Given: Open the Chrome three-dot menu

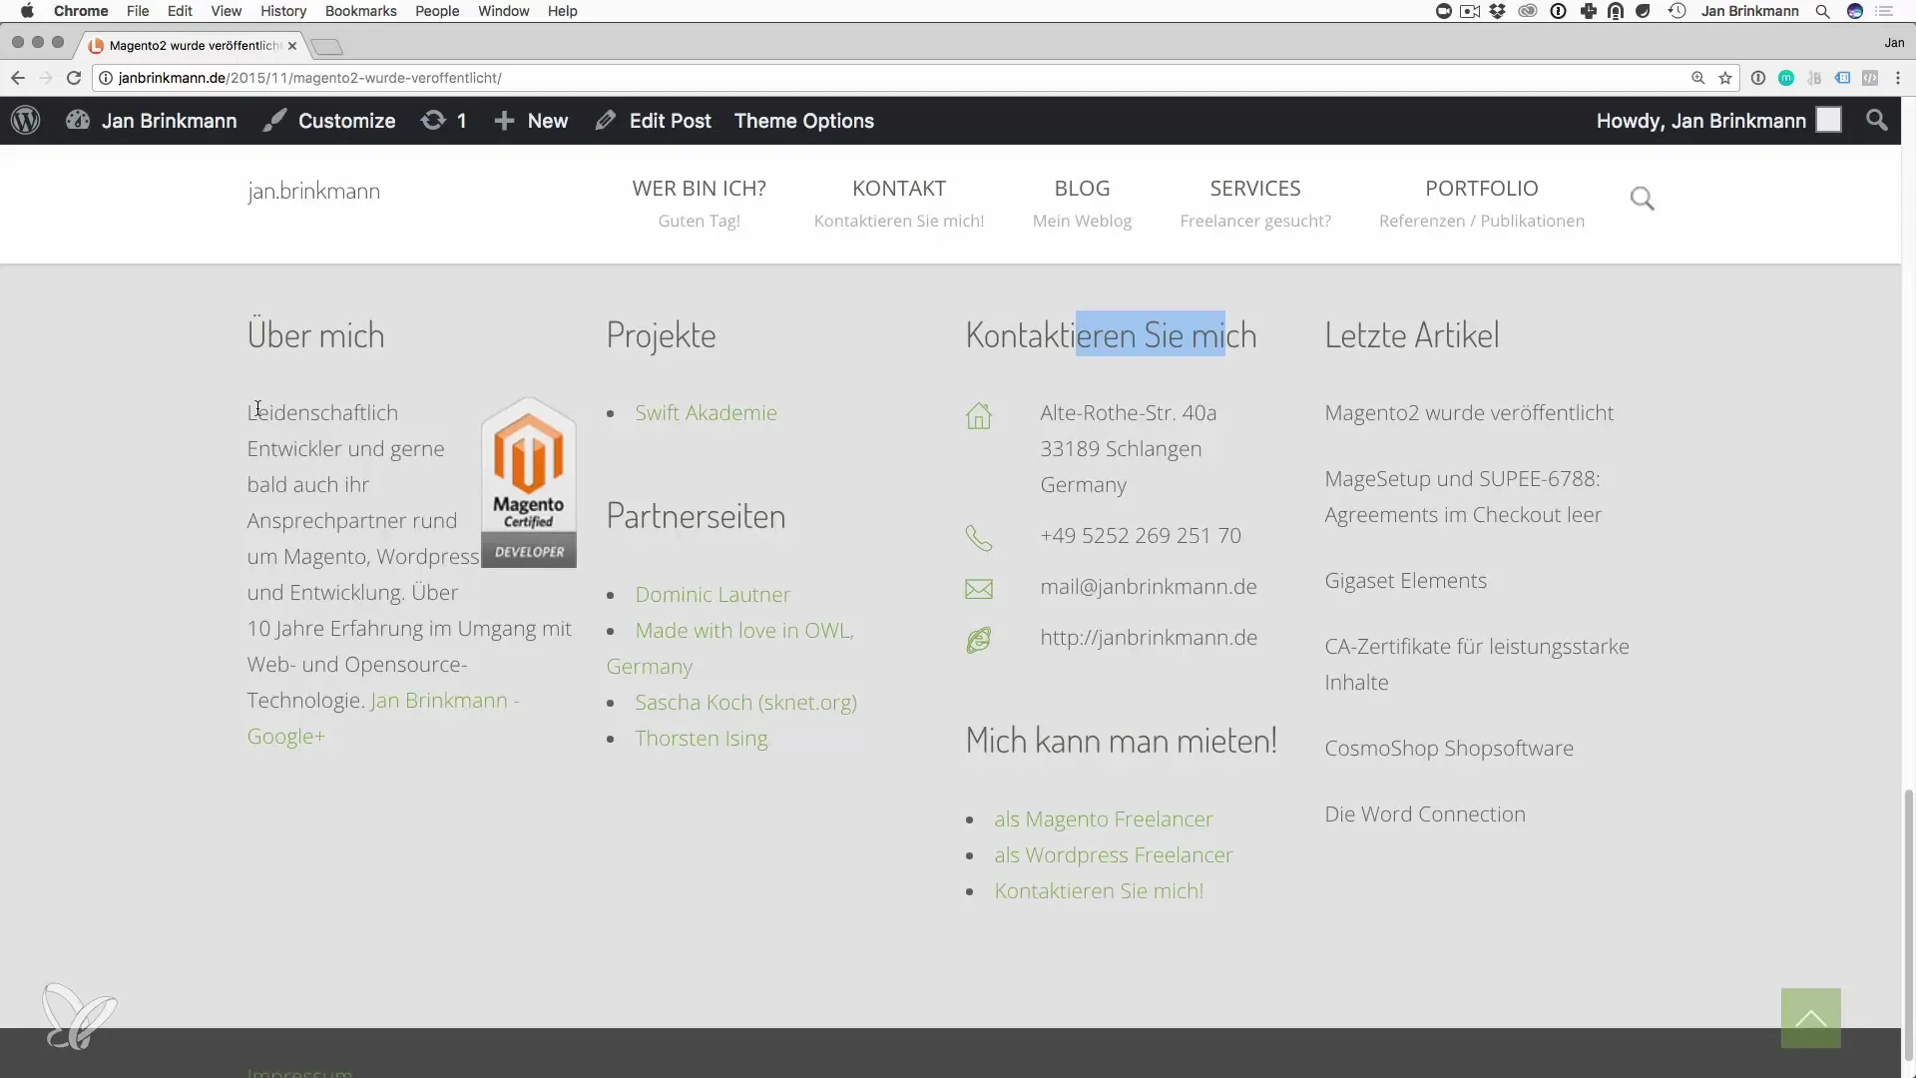Looking at the screenshot, I should (x=1898, y=78).
